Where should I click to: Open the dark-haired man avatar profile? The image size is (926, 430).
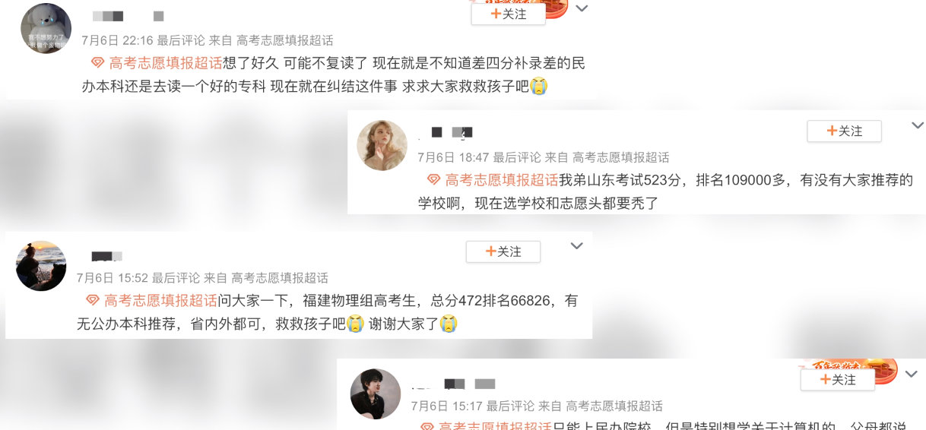(x=376, y=394)
